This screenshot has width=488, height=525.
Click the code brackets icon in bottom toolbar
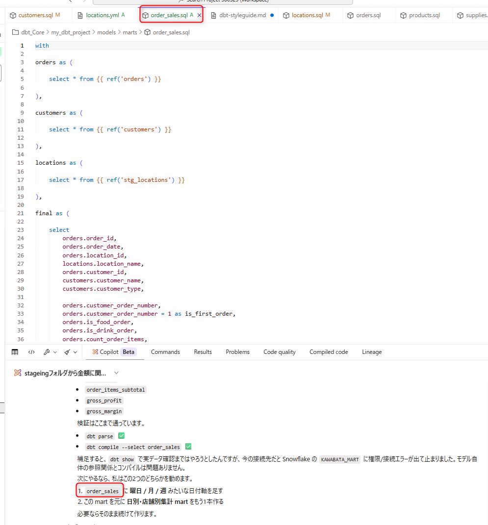(31, 352)
